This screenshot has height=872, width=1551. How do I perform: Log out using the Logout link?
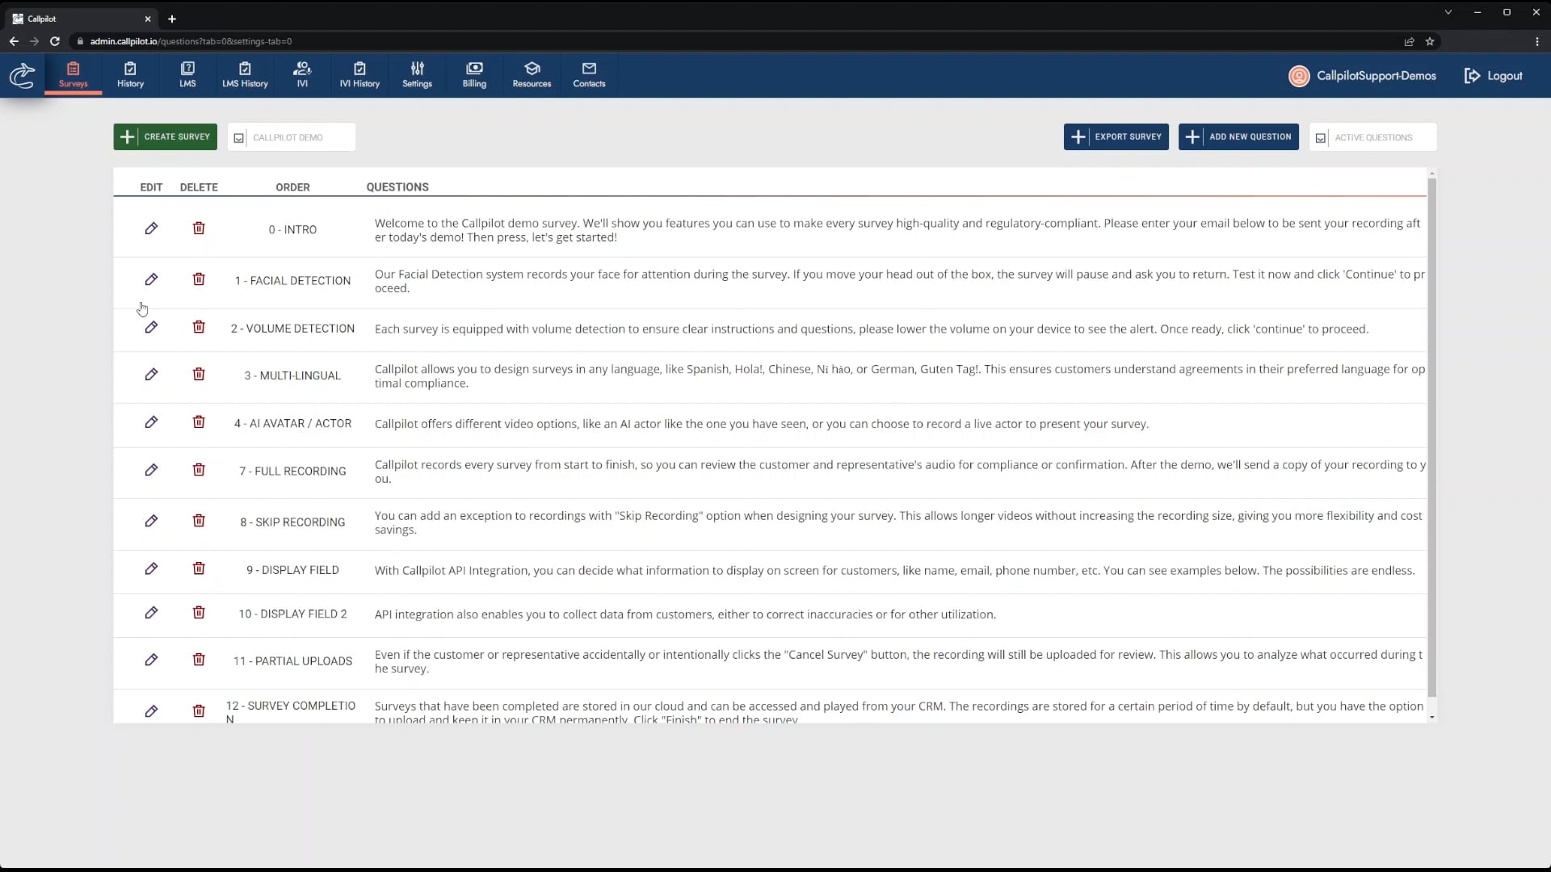click(1493, 76)
